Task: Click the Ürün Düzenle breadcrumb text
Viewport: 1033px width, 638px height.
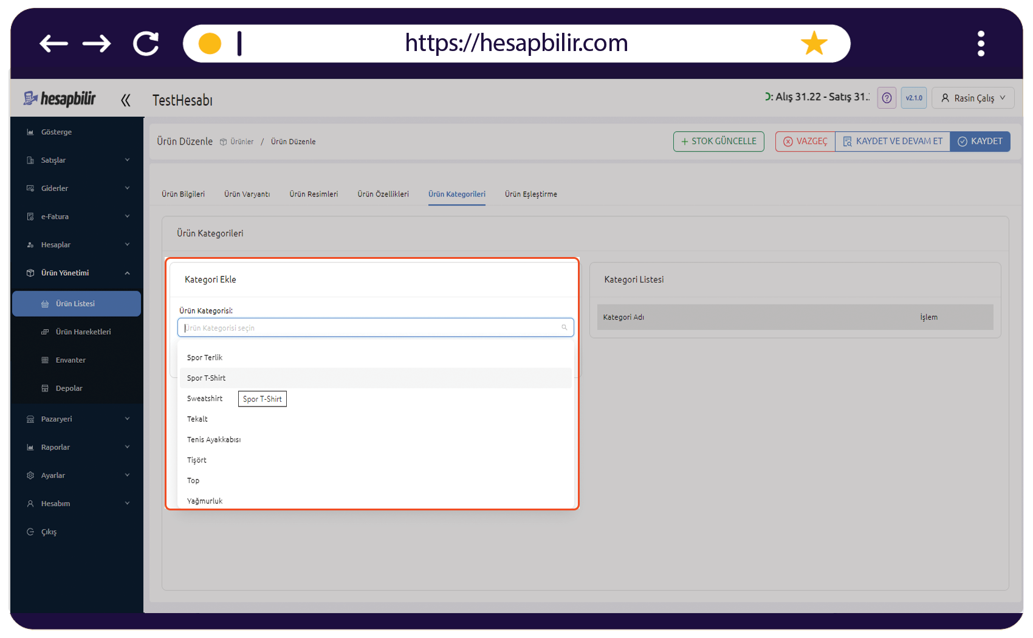Action: (x=293, y=142)
